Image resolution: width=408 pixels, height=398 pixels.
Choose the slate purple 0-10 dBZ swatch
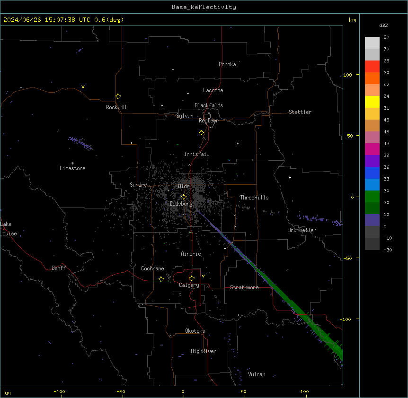point(372,220)
